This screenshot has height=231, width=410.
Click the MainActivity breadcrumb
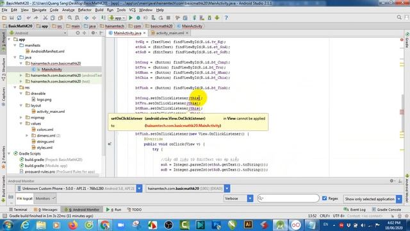(190, 26)
